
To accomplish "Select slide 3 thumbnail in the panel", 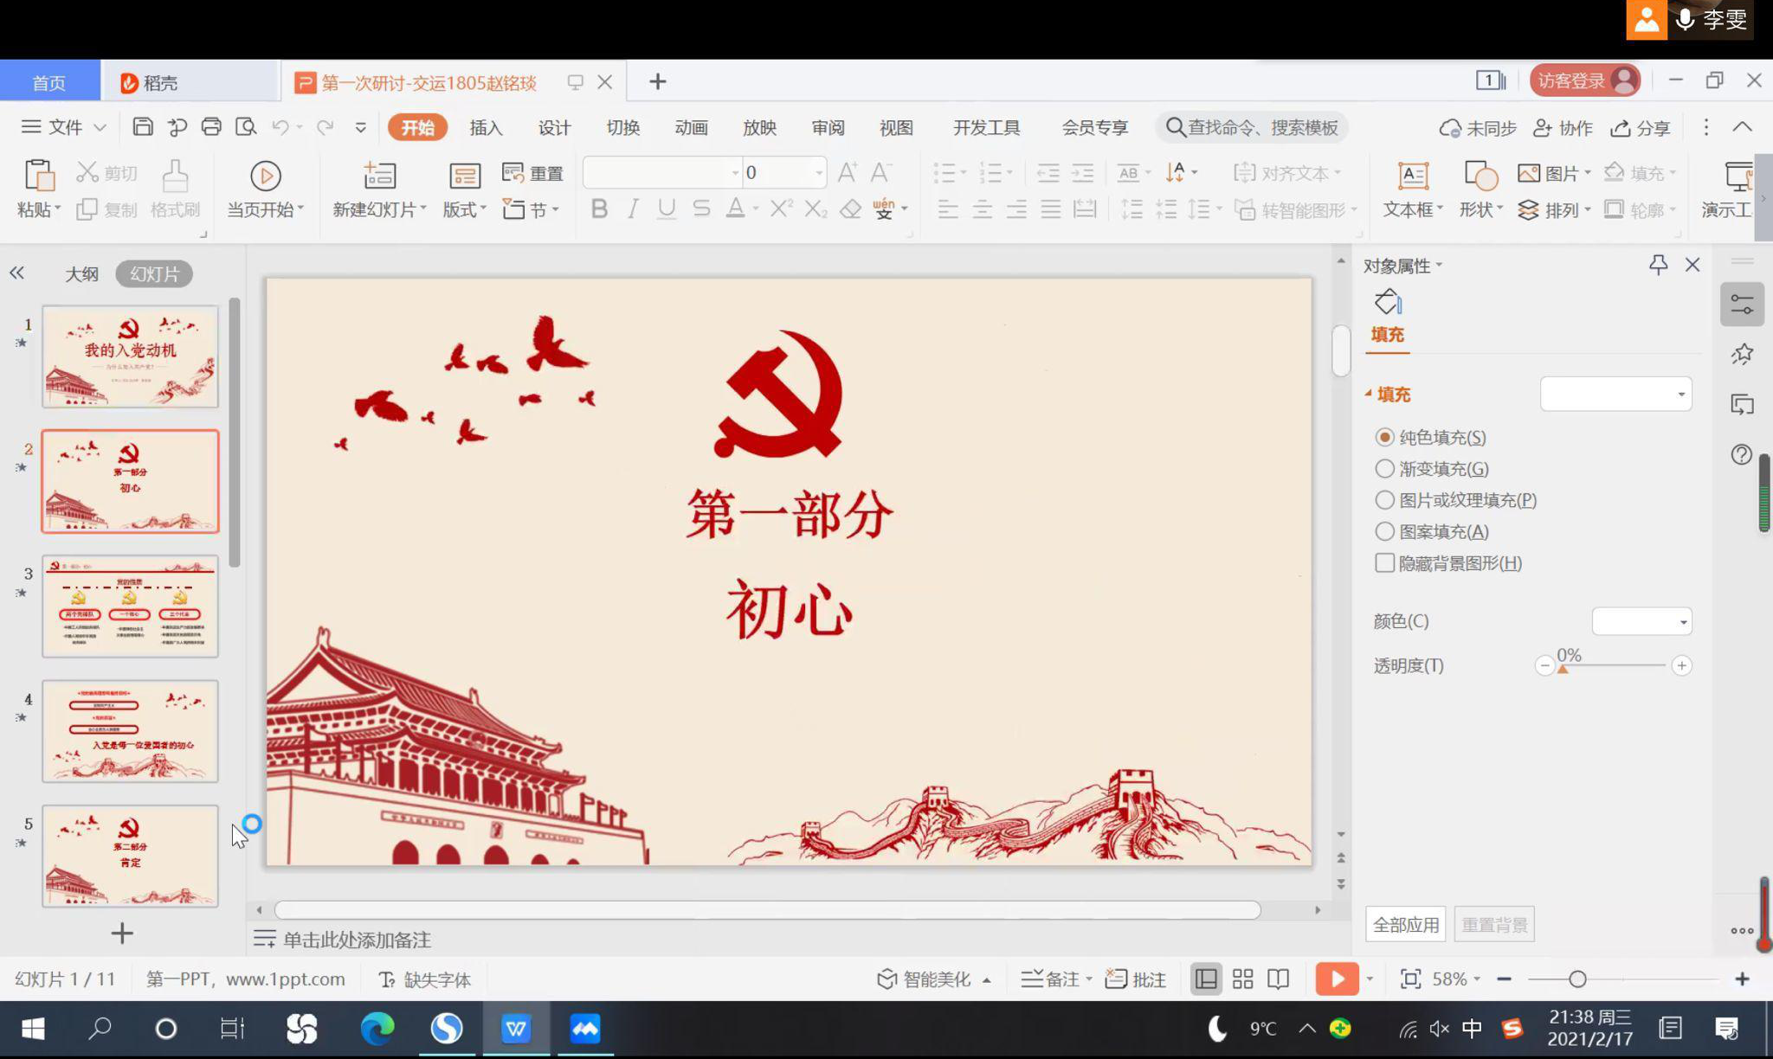I will click(130, 606).
